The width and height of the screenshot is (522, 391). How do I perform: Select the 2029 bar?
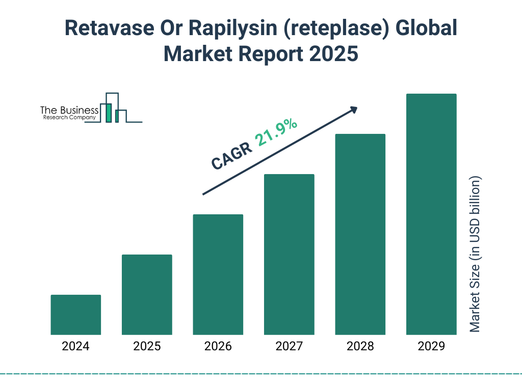click(431, 214)
